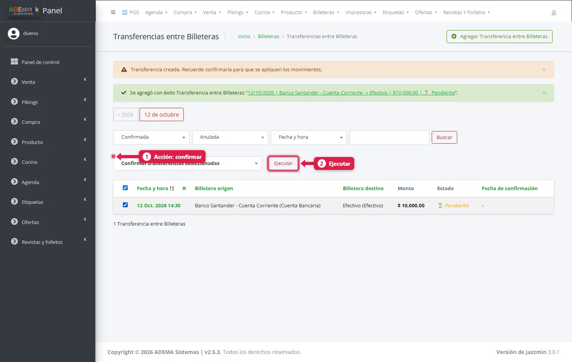This screenshot has width=572, height=362.
Task: Click Agregar Transferencia entre Billeteras button
Action: coord(500,37)
